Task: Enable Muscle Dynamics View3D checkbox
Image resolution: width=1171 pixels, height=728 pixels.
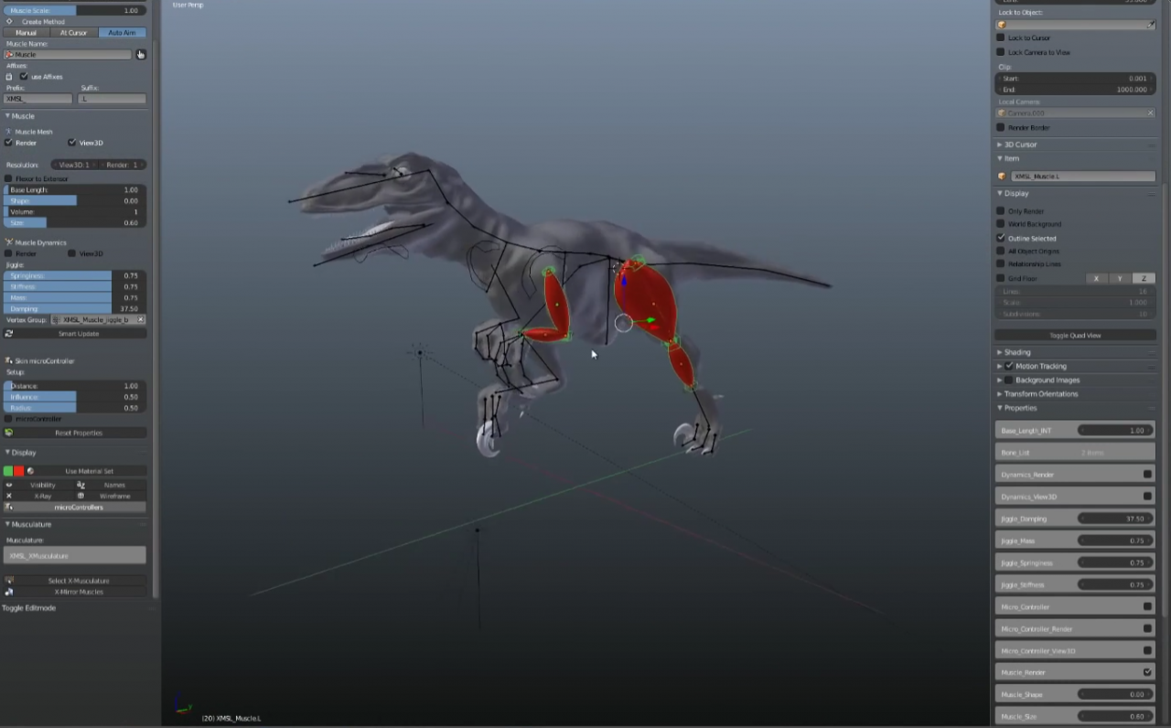Action: click(71, 253)
